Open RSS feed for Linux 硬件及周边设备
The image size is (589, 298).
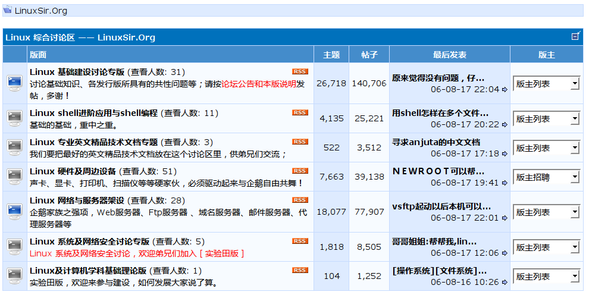[300, 171]
